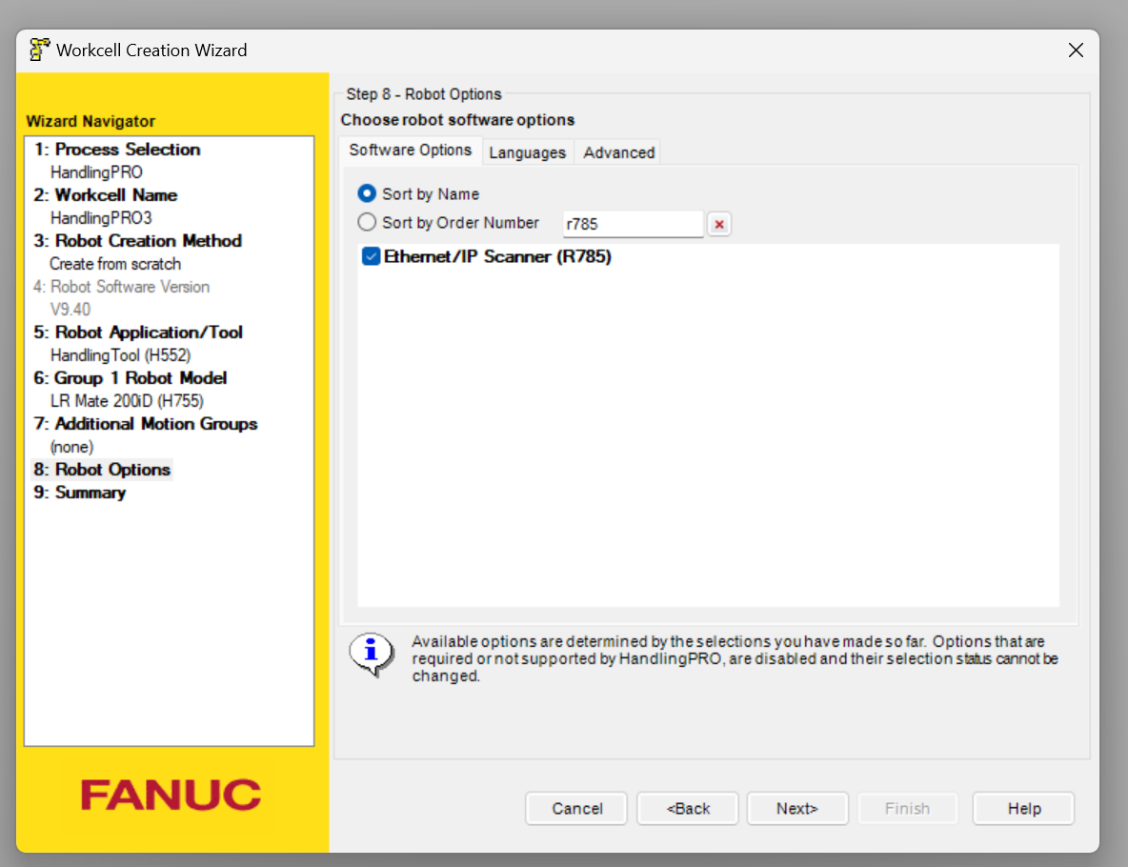Click the HandlingPRO text under Process Selection
The width and height of the screenshot is (1128, 867).
click(96, 171)
